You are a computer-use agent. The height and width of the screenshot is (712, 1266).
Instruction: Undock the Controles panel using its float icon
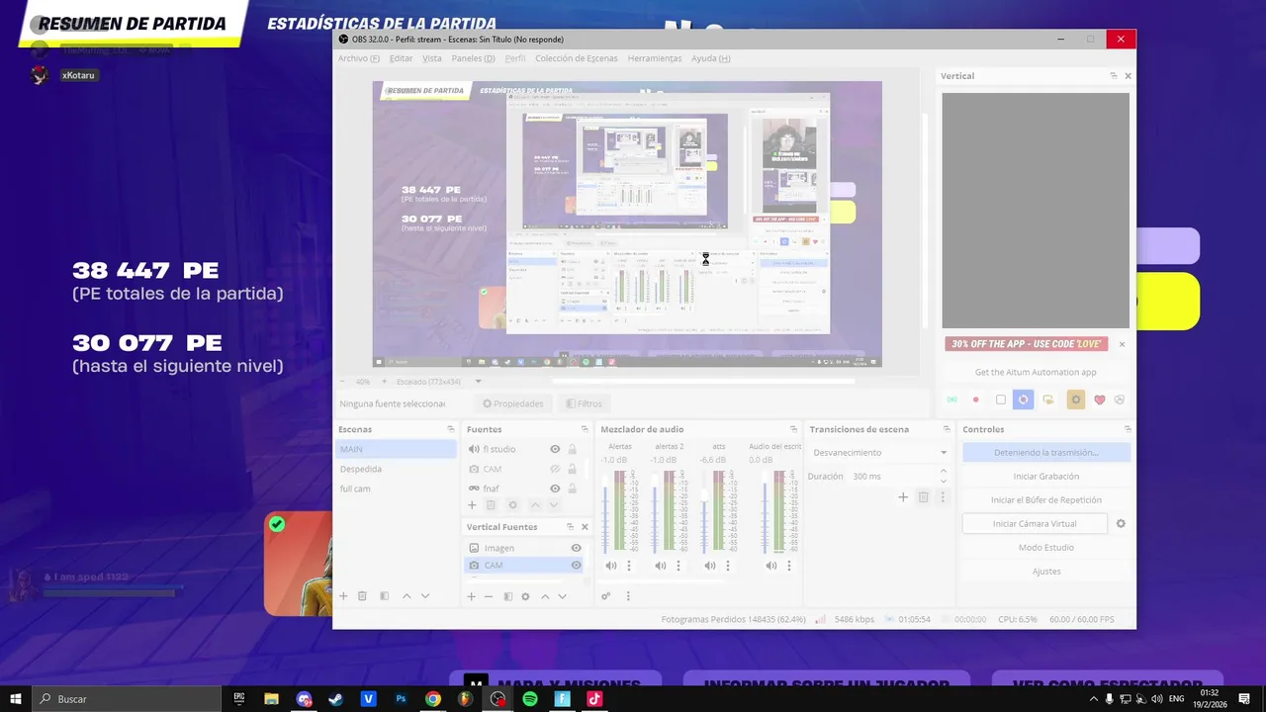pos(1128,429)
